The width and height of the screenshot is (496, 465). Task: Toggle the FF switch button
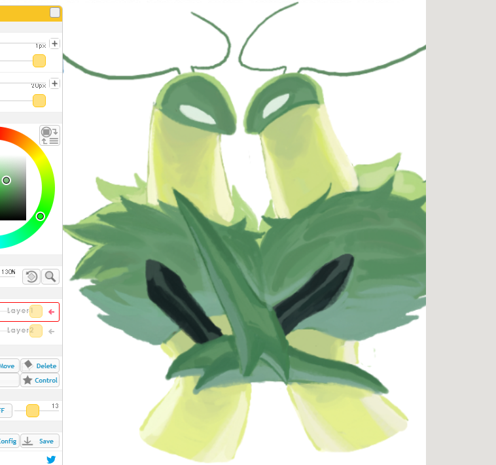click(5, 411)
